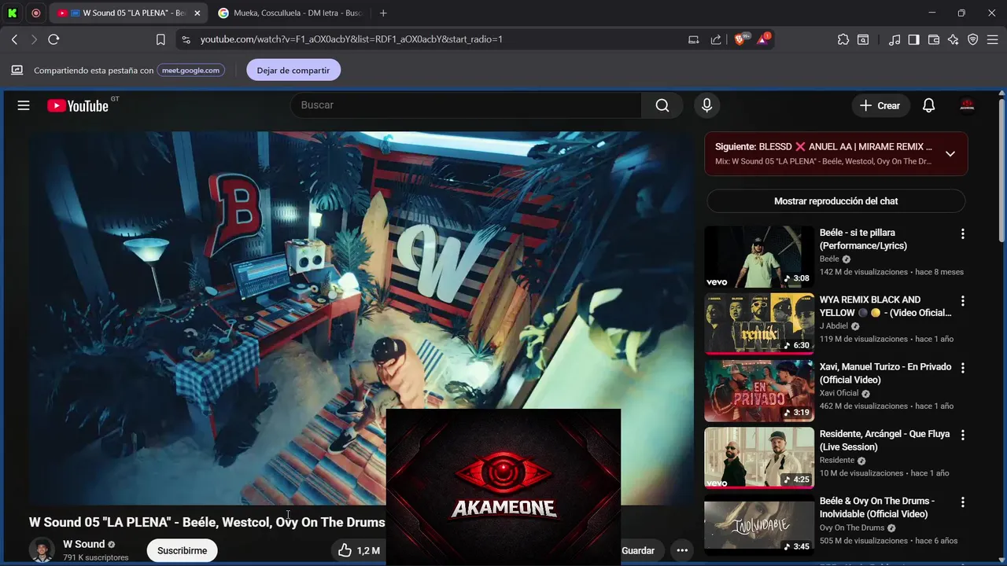Open options for WYA REMIX BLACK AND YELLOW

click(x=962, y=300)
